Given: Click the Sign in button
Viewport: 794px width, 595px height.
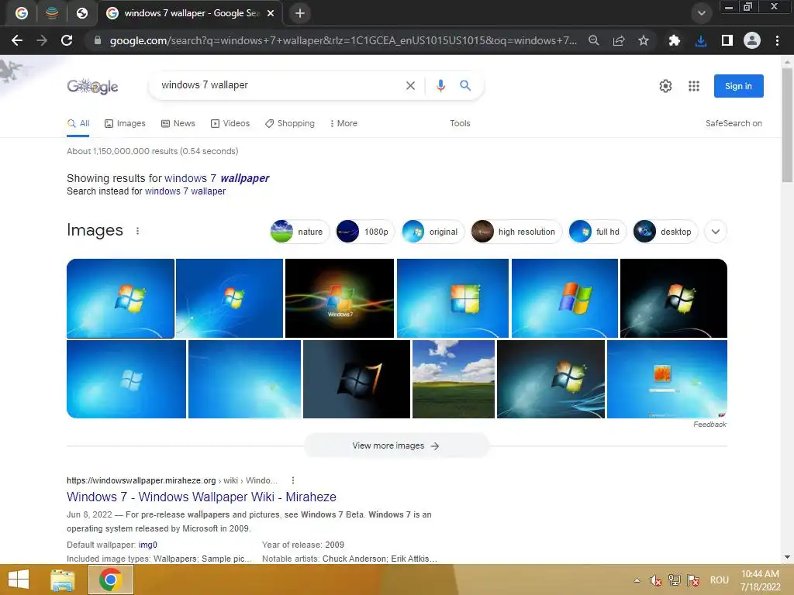Looking at the screenshot, I should click(738, 86).
